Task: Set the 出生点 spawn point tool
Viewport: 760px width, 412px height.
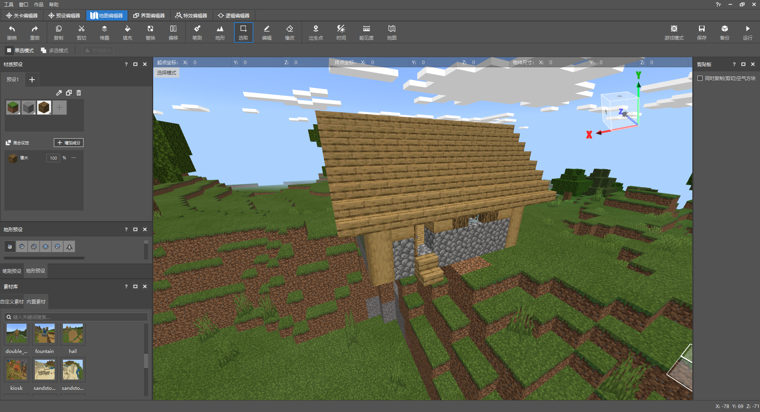Action: pos(316,32)
